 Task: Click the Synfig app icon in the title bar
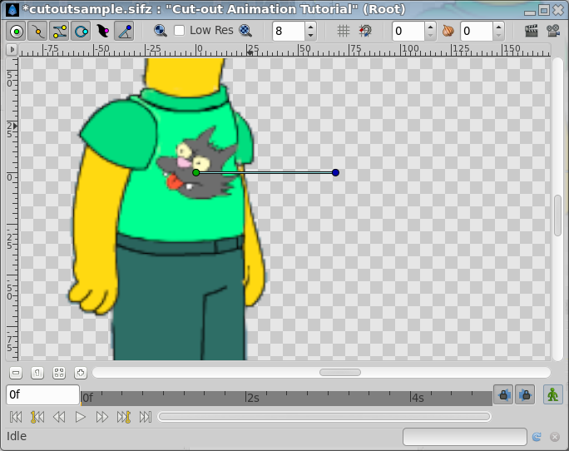pyautogui.click(x=12, y=9)
